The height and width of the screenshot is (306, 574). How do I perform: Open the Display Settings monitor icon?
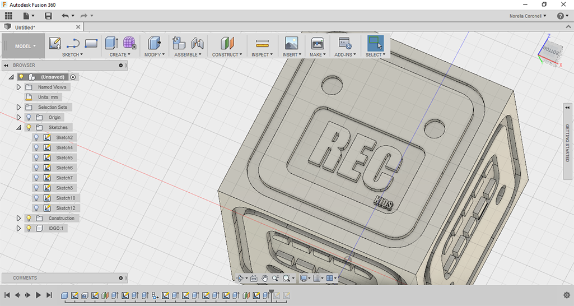pos(304,278)
